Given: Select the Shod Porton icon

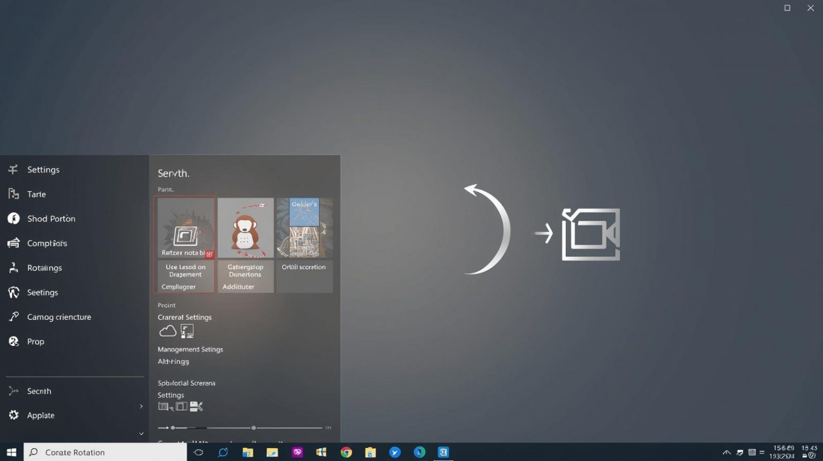Looking at the screenshot, I should click(x=13, y=219).
